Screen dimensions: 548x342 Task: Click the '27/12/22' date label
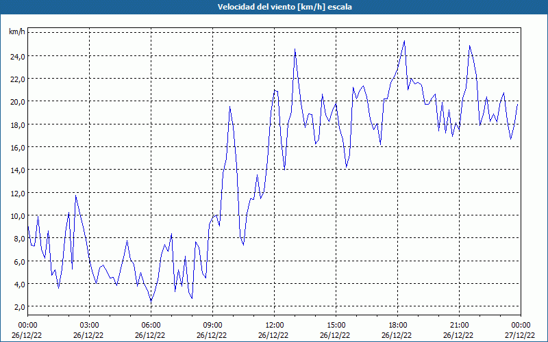point(519,335)
